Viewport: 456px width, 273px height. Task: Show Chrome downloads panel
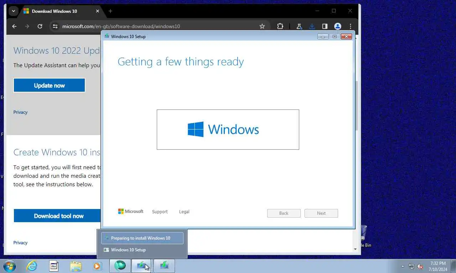(x=312, y=26)
